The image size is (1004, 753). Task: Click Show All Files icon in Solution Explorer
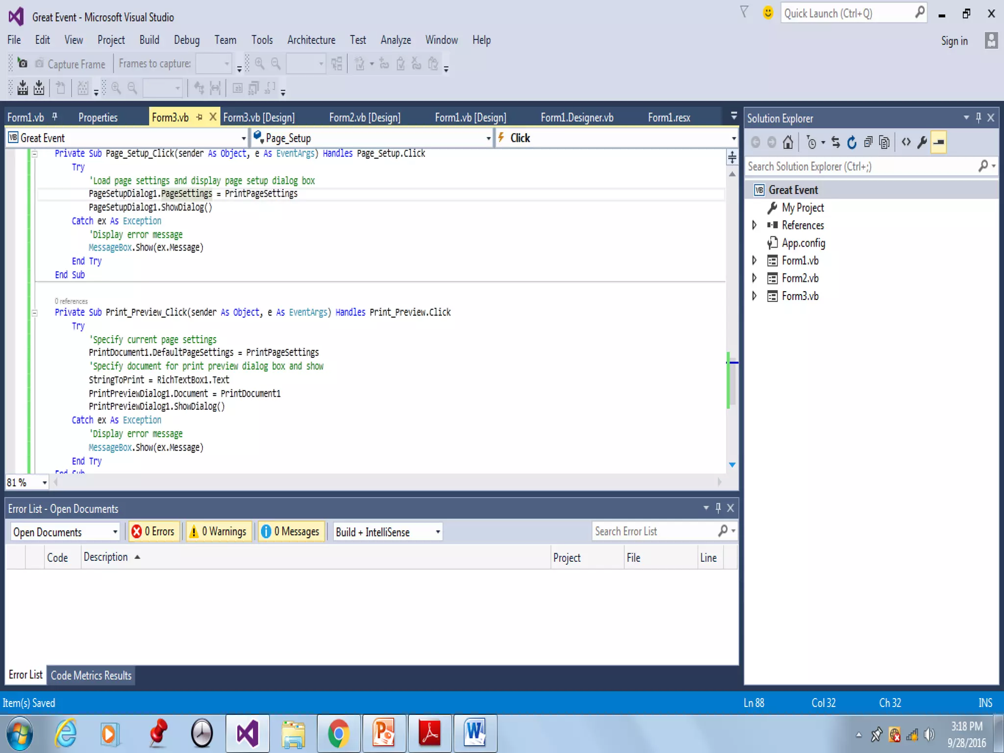(884, 142)
